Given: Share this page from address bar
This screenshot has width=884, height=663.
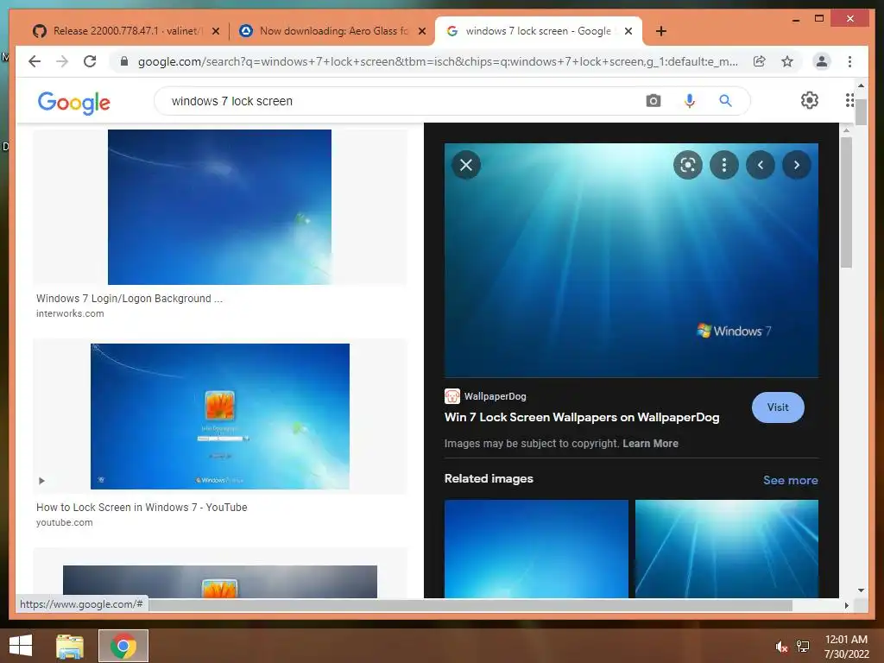Looking at the screenshot, I should point(760,61).
